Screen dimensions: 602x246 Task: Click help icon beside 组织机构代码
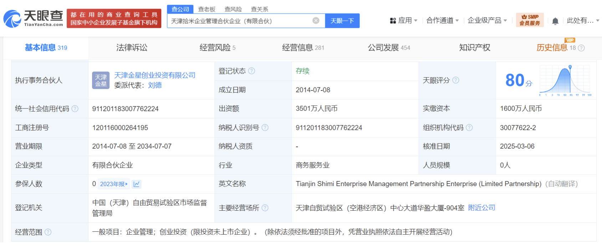469,128
